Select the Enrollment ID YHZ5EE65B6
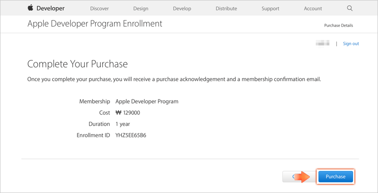Viewport: 378px width, 193px height. [x=131, y=135]
